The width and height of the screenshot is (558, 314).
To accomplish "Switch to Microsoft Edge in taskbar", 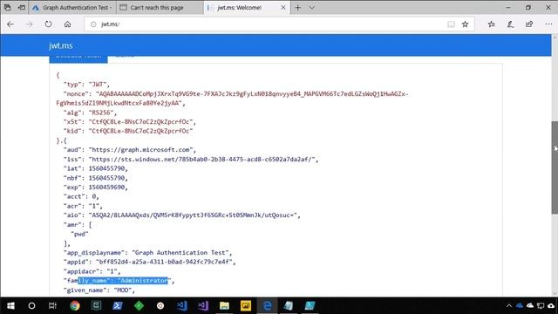I will (267, 305).
